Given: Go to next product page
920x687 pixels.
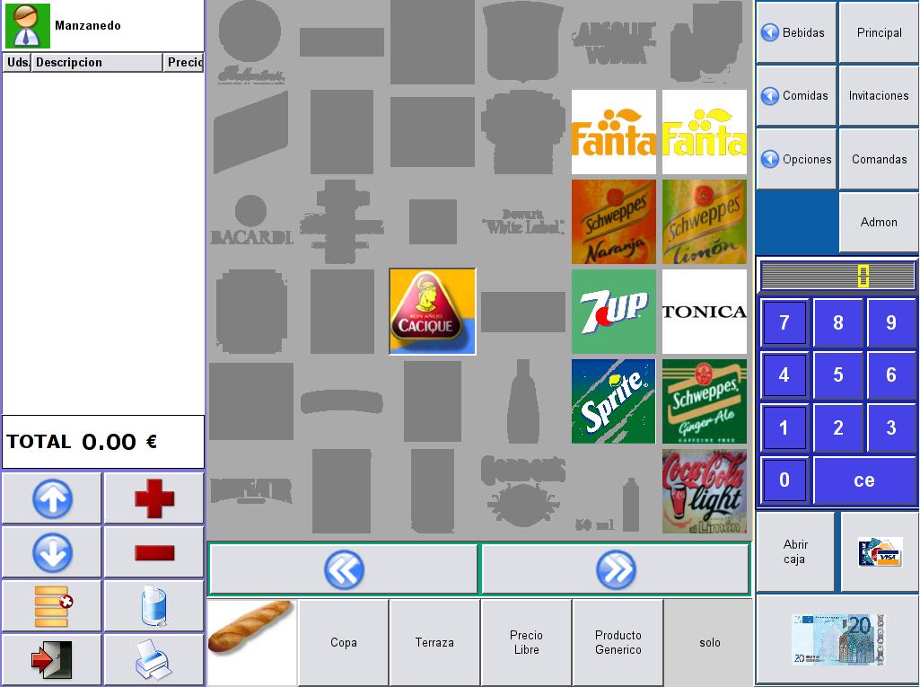Looking at the screenshot, I should pos(615,569).
